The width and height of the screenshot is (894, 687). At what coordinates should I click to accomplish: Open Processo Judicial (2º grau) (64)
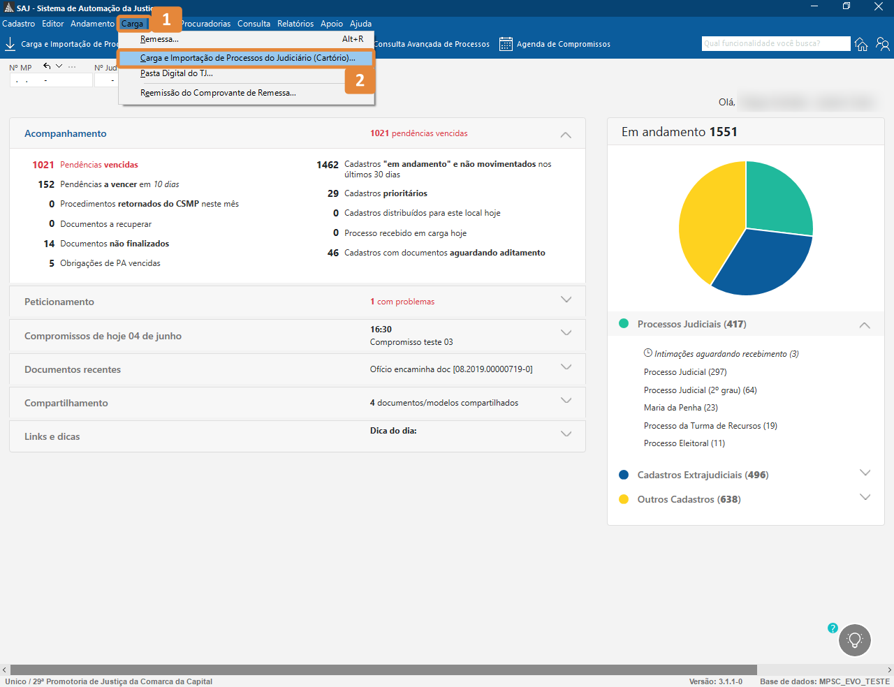701,390
